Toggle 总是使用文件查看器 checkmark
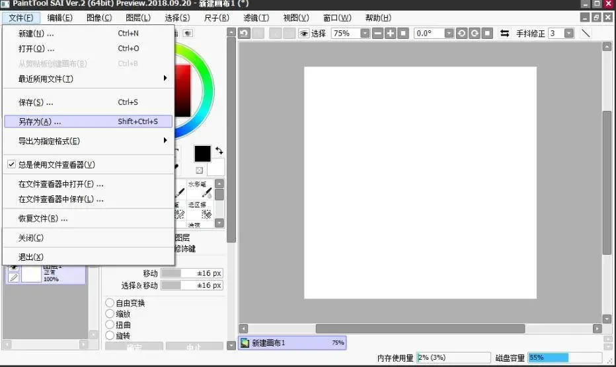The width and height of the screenshot is (616, 367). point(11,164)
